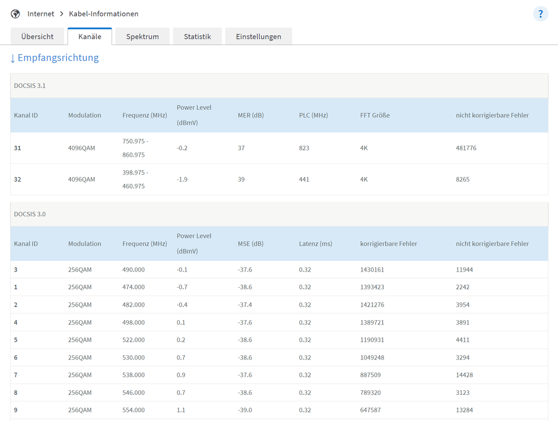Open the Übersicht tab
The image size is (558, 421).
pyautogui.click(x=37, y=36)
